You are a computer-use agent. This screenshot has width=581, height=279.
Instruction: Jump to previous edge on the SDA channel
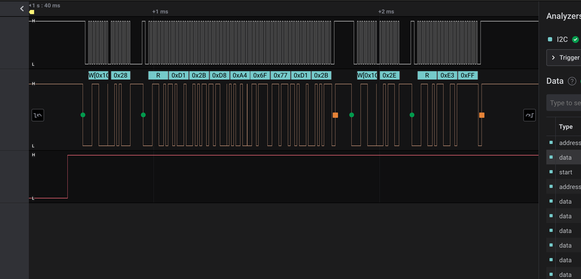[38, 115]
